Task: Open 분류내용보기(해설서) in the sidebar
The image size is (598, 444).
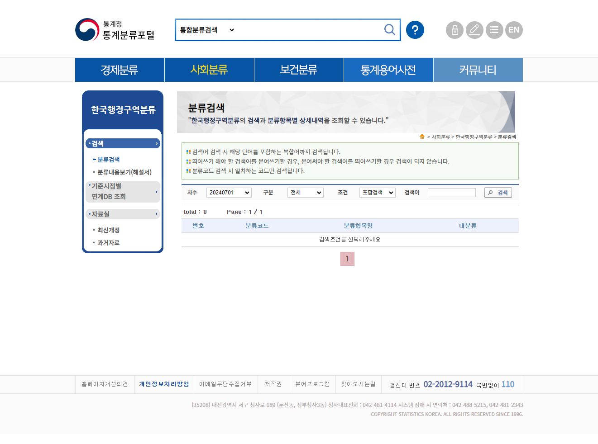Action: 124,172
